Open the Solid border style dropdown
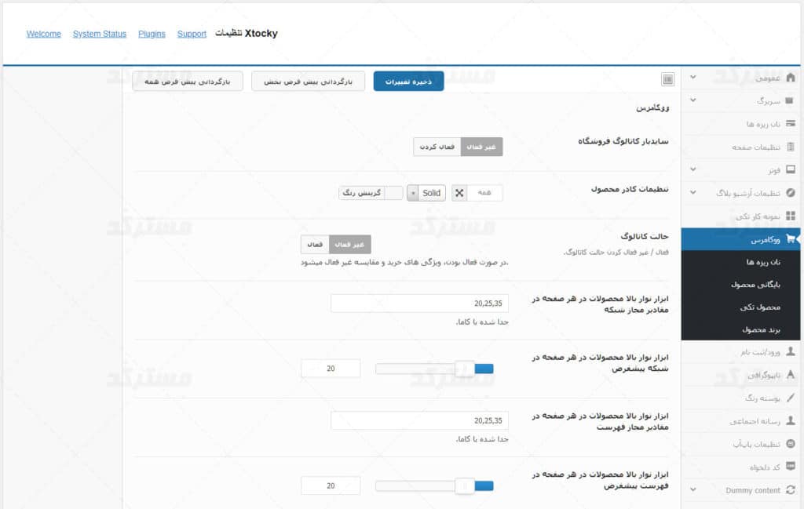Viewport: 804px width, 509px height. pos(426,193)
